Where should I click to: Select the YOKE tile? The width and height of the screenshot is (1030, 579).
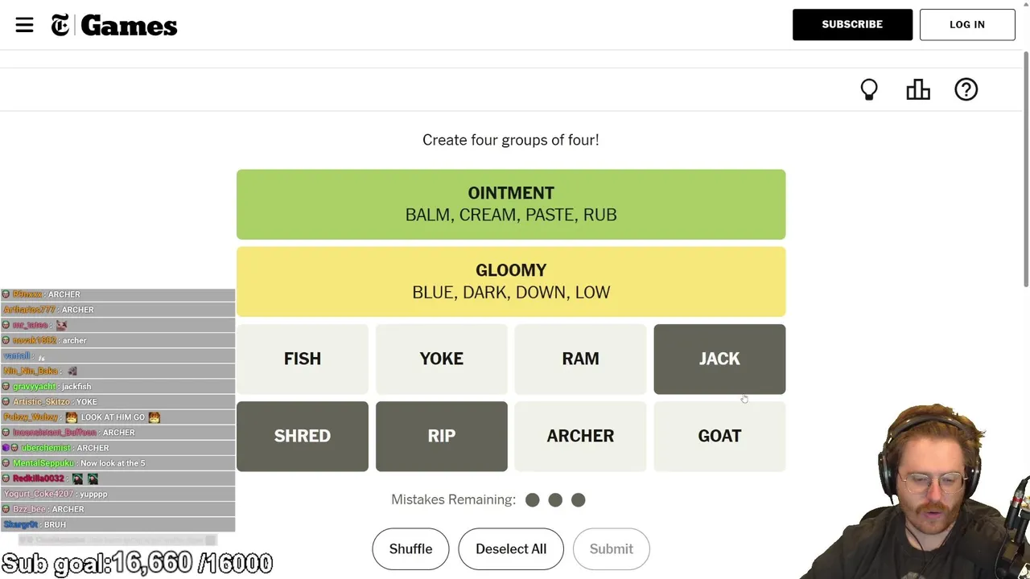pos(442,359)
